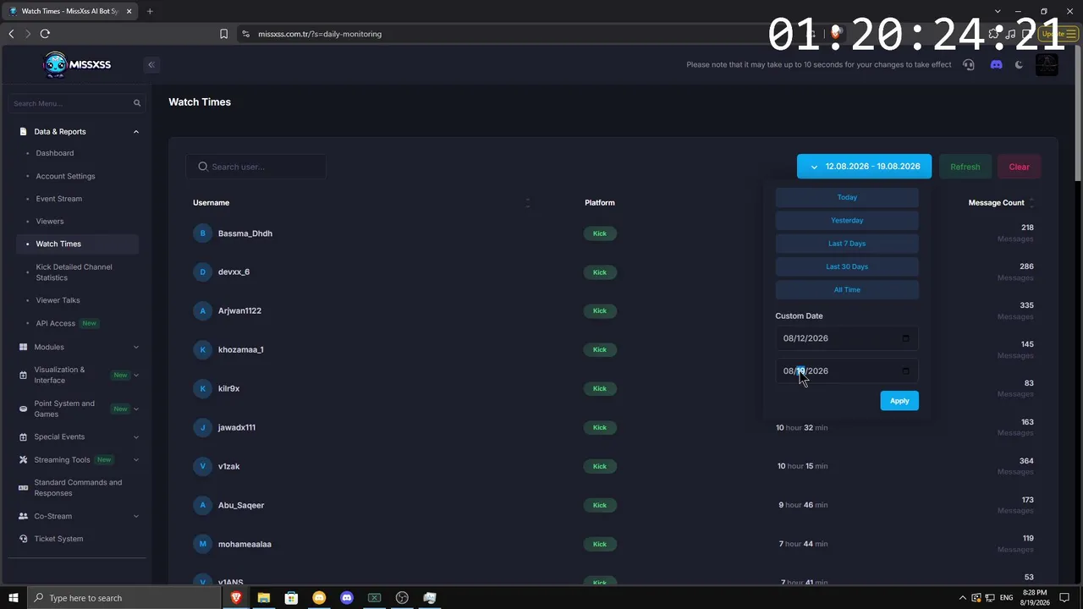Click the Refresh button
This screenshot has height=609, width=1083.
(965, 167)
